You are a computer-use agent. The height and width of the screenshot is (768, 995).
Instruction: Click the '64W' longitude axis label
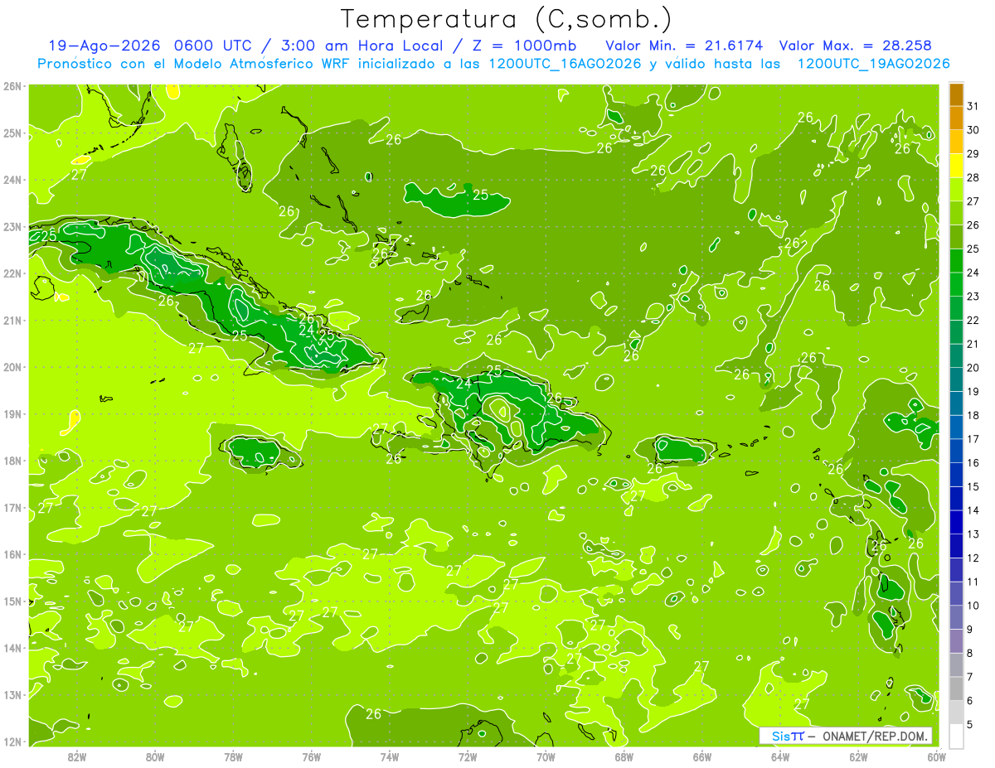780,756
